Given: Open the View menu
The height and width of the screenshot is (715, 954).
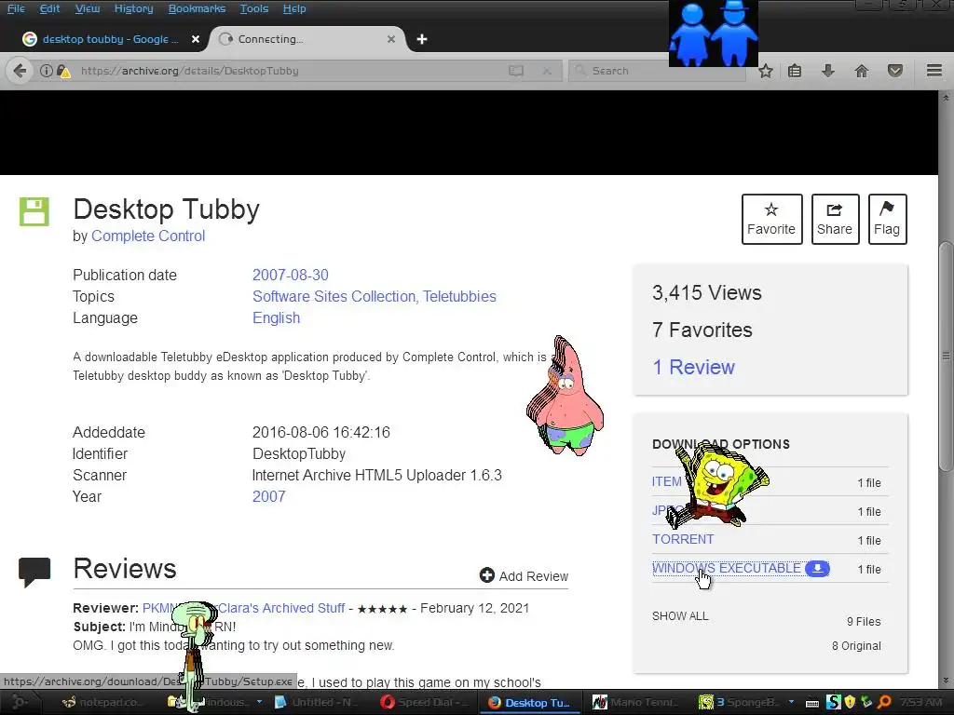Looking at the screenshot, I should click(x=87, y=8).
